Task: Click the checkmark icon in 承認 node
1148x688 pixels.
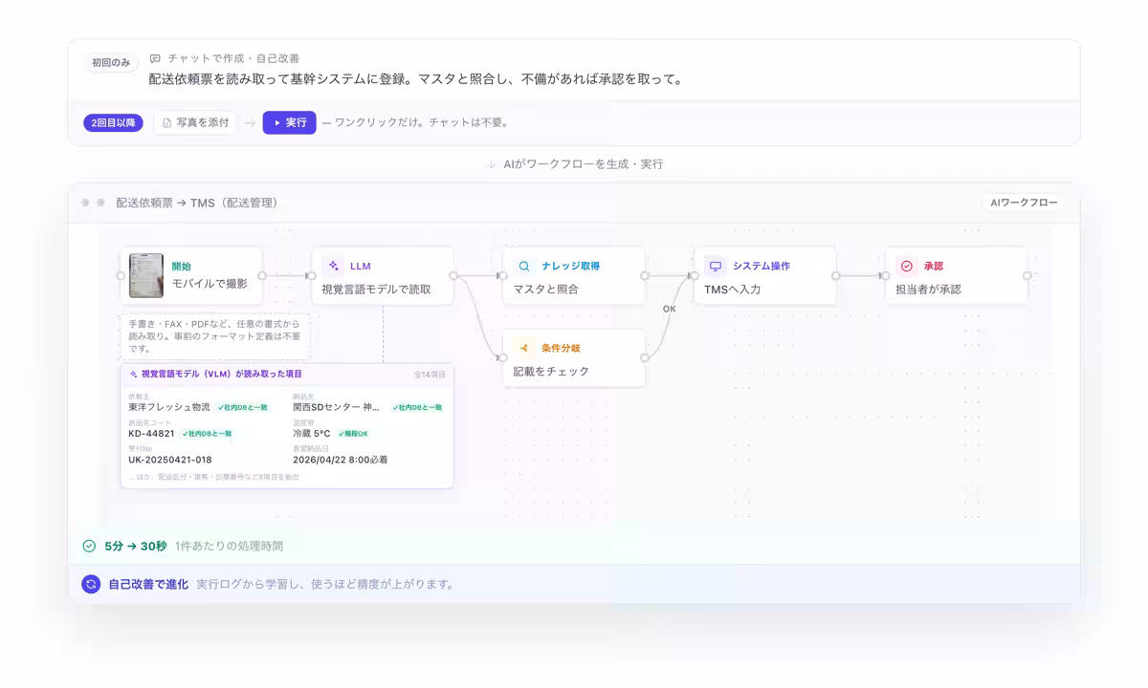Action: tap(907, 266)
